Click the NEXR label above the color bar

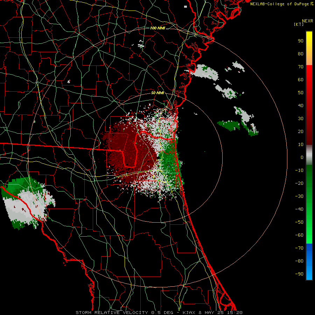tap(308, 21)
